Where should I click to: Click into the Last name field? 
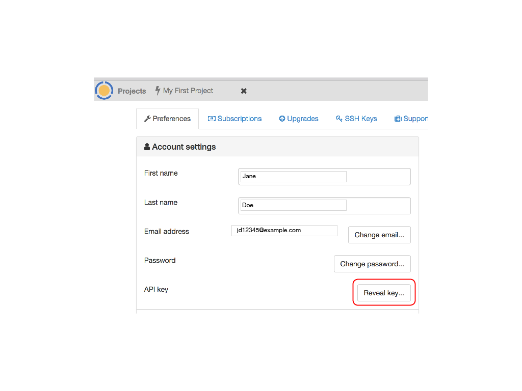pos(294,205)
